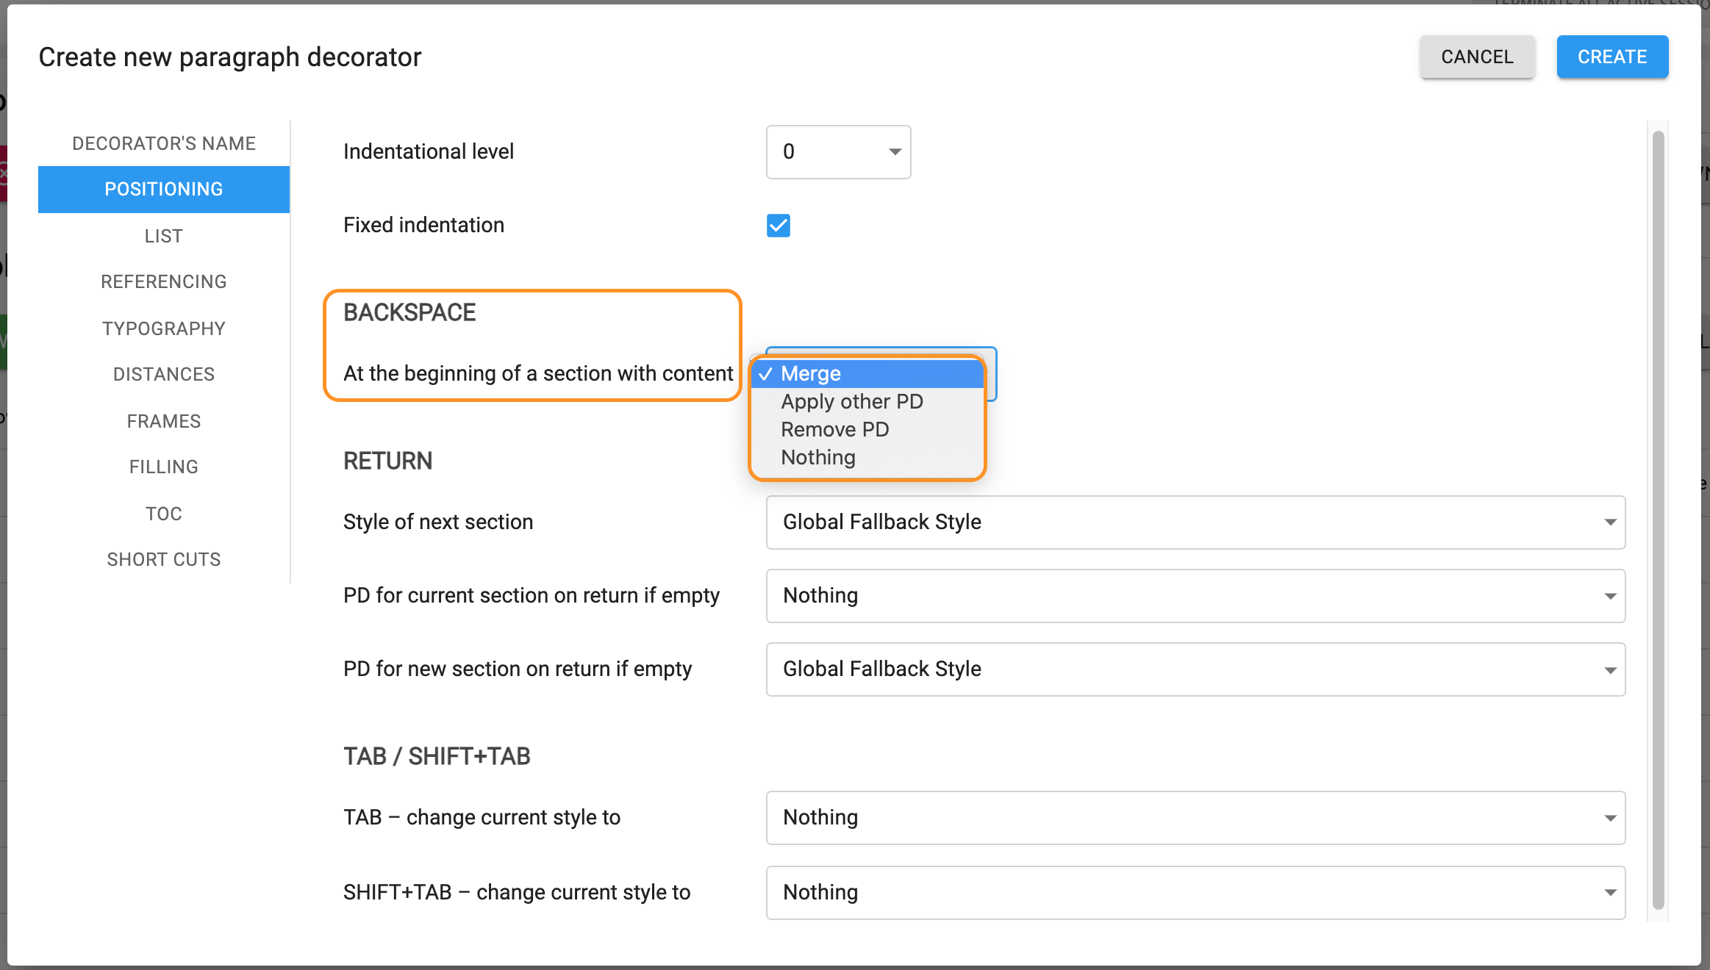The image size is (1710, 970).
Task: Click the CANCEL button
Action: [x=1477, y=57]
